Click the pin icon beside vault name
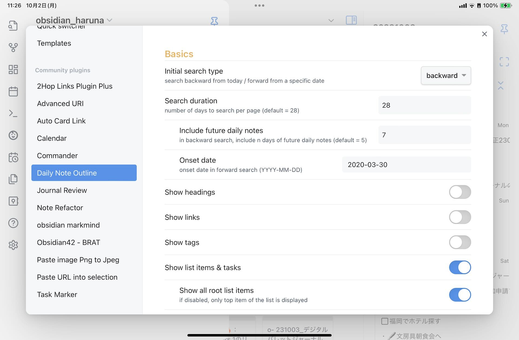The image size is (519, 340). pos(214,21)
